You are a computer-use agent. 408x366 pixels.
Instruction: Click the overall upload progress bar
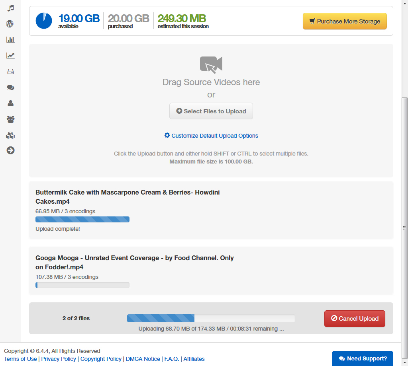tap(211, 318)
